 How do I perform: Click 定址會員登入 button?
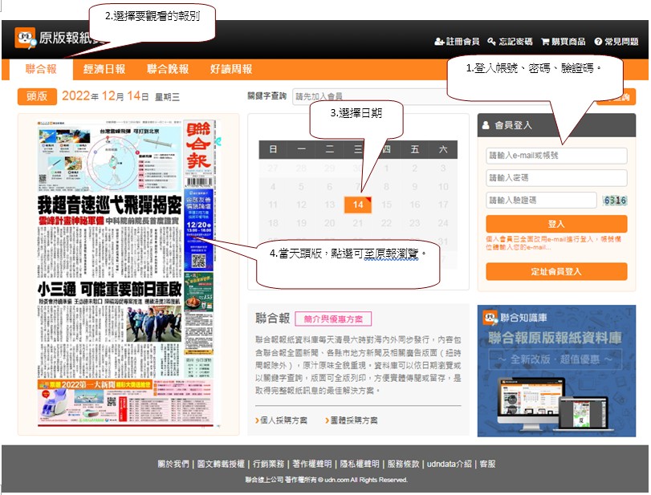coord(556,272)
